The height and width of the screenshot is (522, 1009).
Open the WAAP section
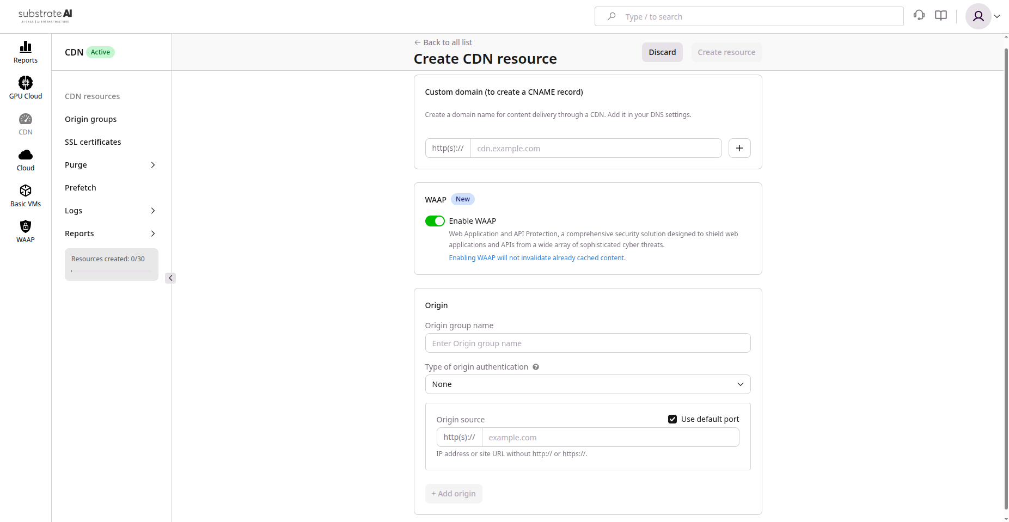[25, 231]
